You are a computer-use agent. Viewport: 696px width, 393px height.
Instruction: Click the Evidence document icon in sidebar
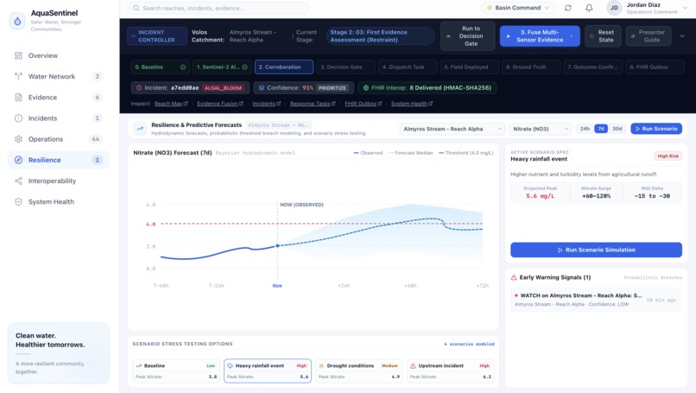[18, 98]
